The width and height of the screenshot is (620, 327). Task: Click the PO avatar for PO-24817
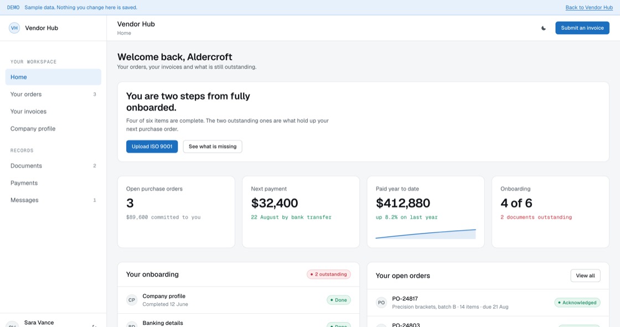(x=381, y=303)
